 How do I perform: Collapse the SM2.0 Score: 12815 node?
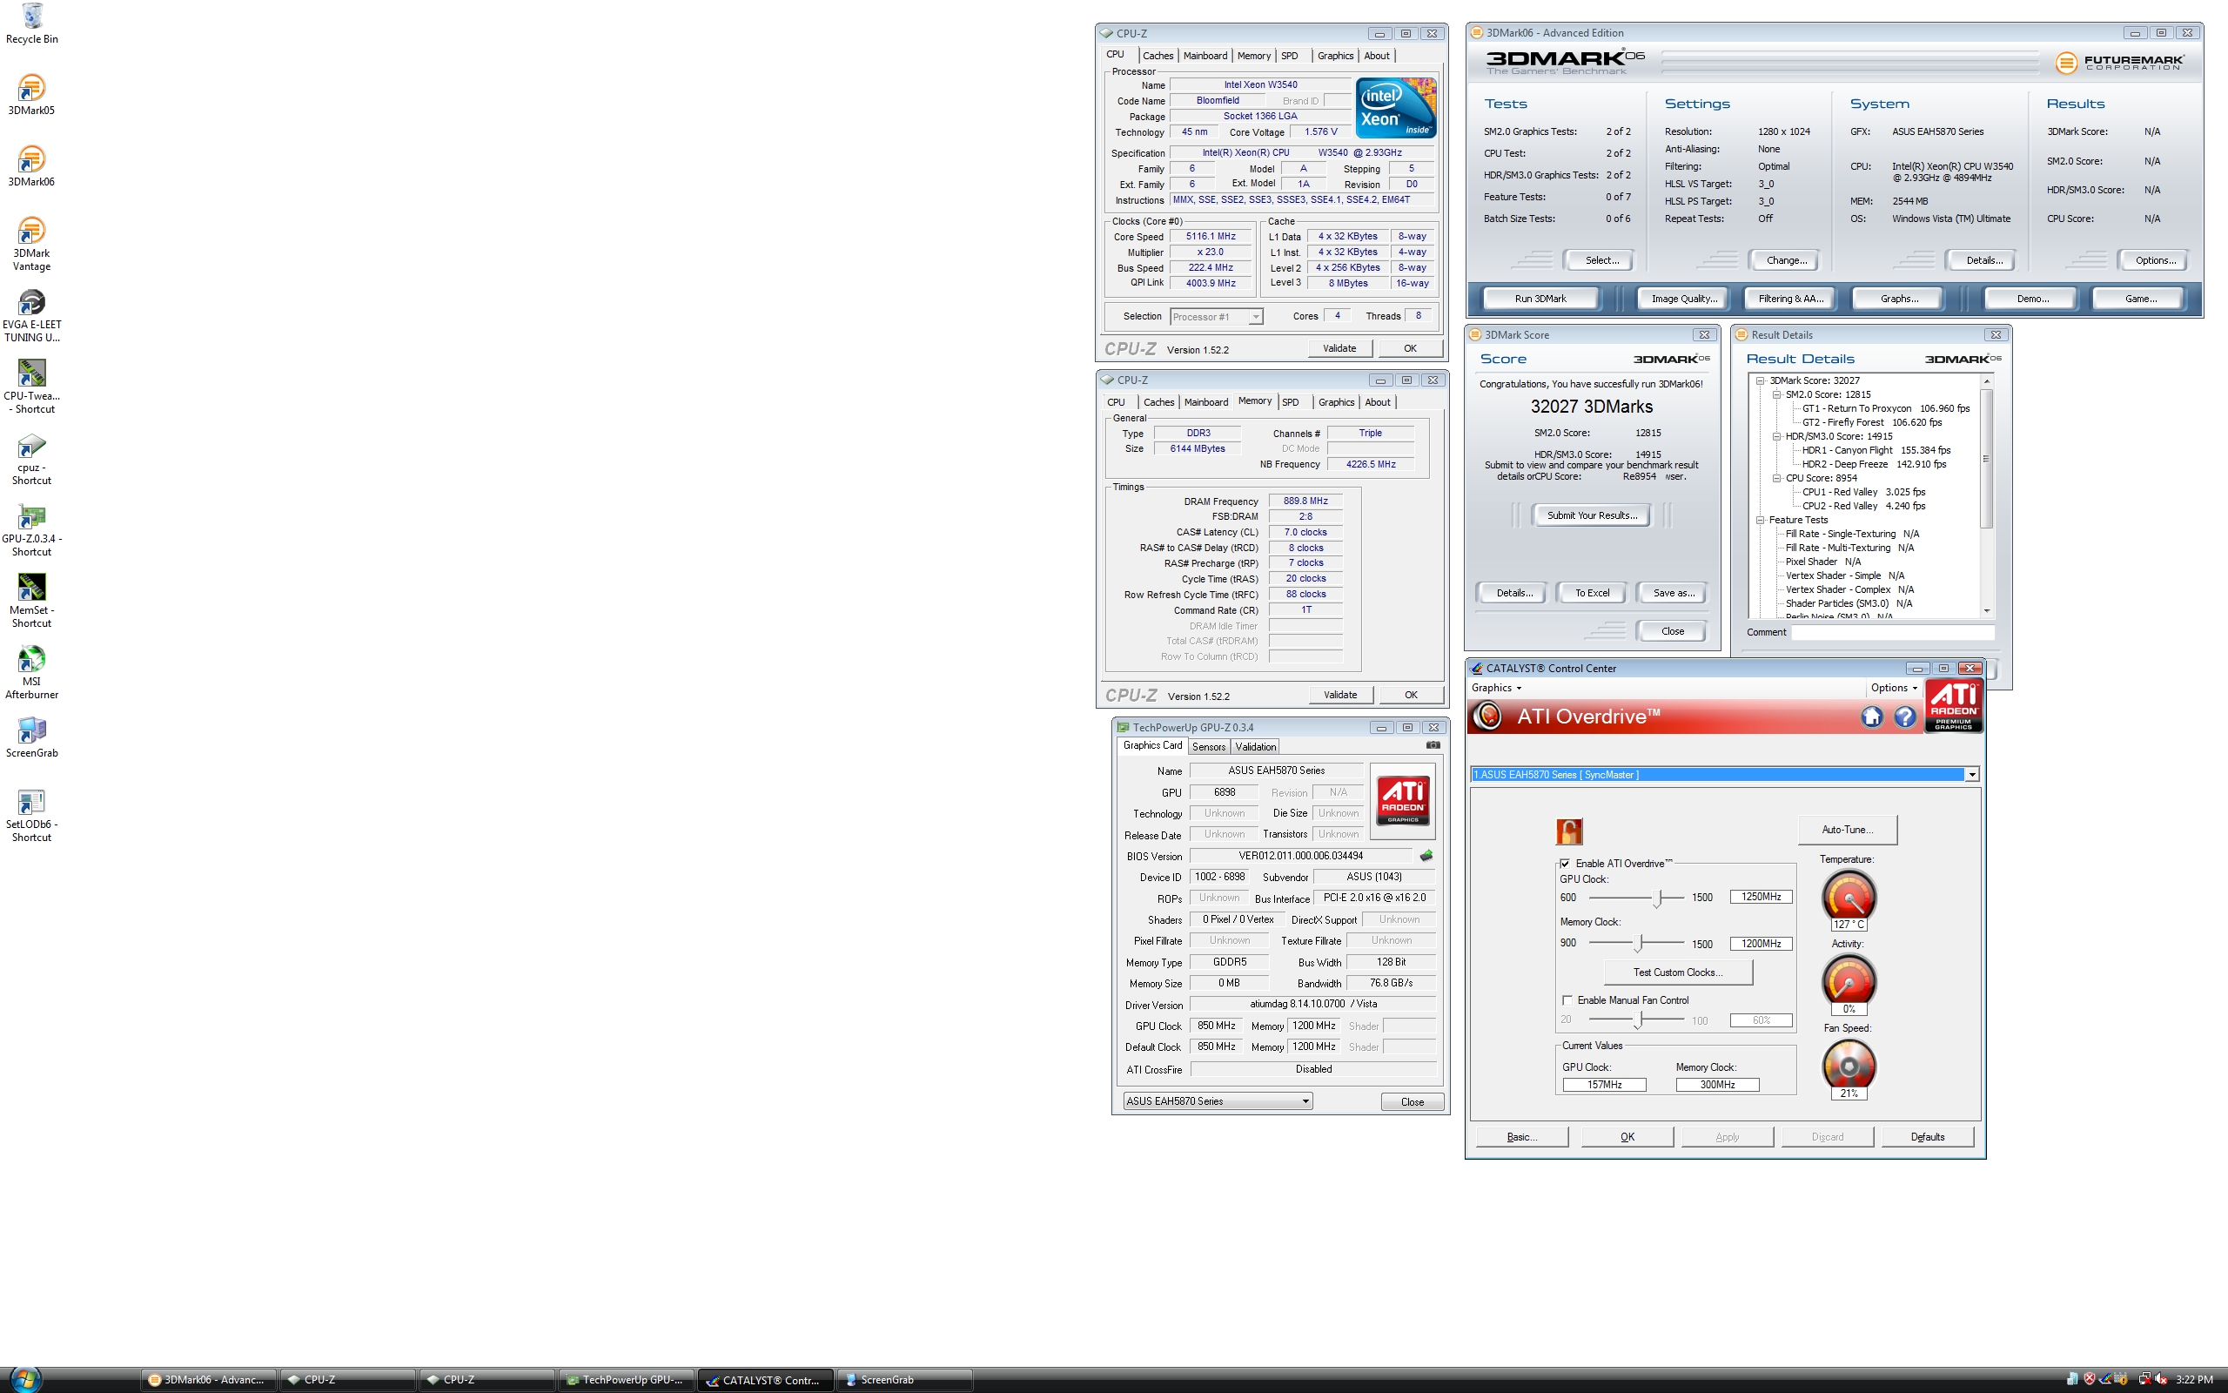coord(1777,394)
